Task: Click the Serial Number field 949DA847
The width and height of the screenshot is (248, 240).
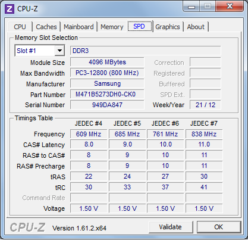Action: point(107,105)
